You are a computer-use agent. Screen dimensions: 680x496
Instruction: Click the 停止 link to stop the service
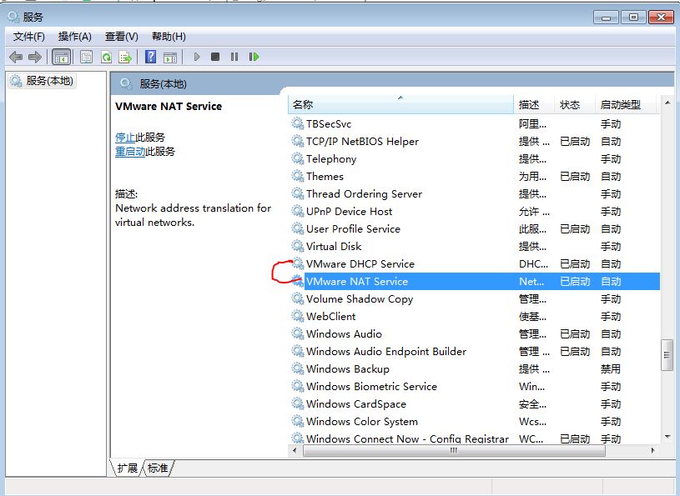(x=125, y=138)
